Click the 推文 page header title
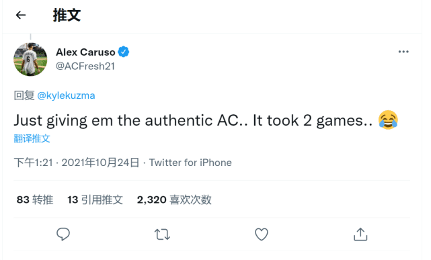The image size is (431, 260). click(x=67, y=15)
